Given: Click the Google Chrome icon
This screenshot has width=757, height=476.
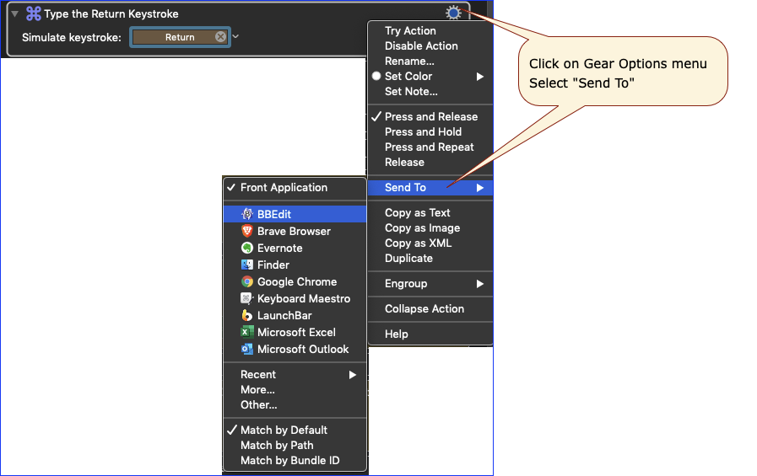Looking at the screenshot, I should (x=247, y=281).
